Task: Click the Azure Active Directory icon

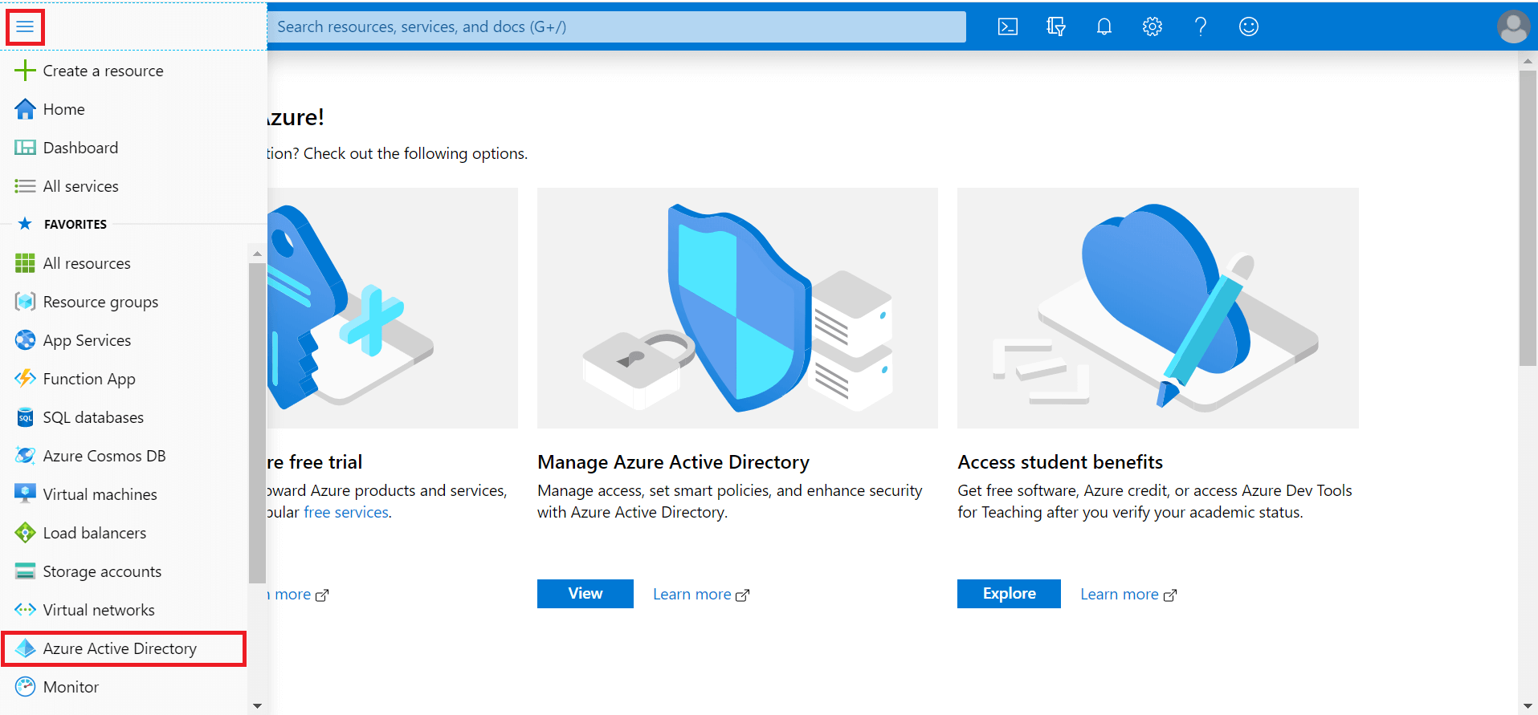Action: pyautogui.click(x=25, y=648)
